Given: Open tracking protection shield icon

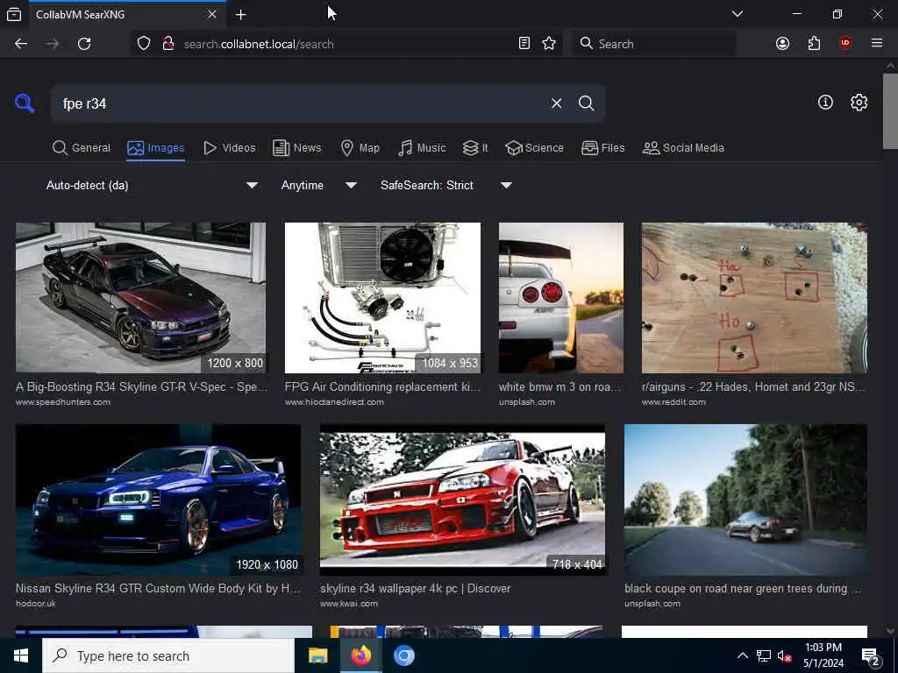Looking at the screenshot, I should (144, 44).
